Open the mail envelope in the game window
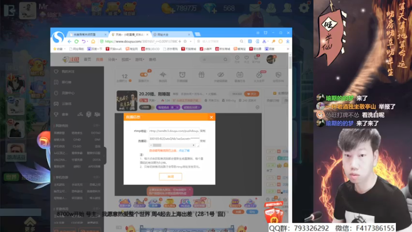Image resolution: width=412 pixels, height=232 pixels. point(254,8)
